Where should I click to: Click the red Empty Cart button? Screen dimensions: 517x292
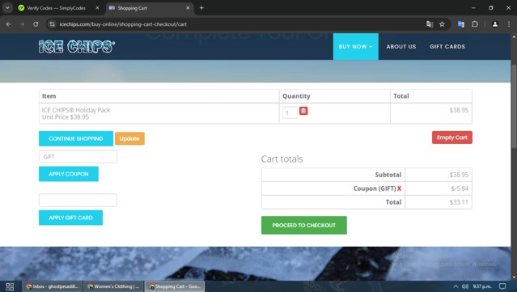click(452, 138)
